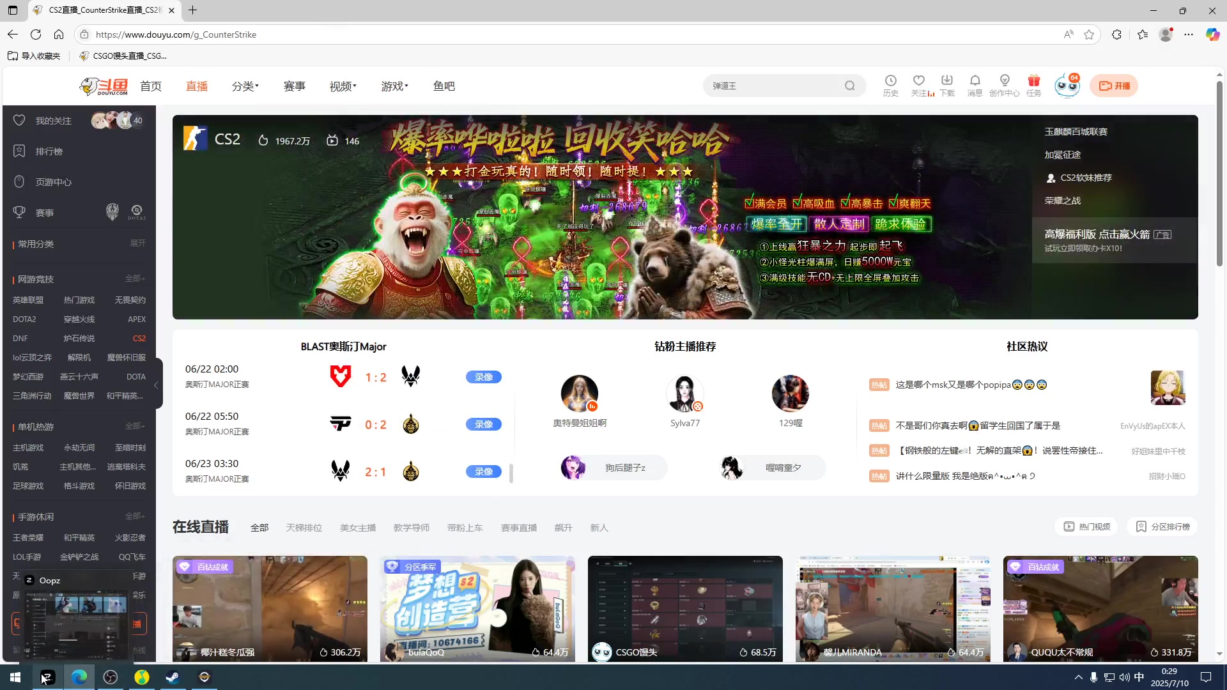Open the 椰汁糕冬瓜强 stream thumbnail
The height and width of the screenshot is (690, 1227).
[x=270, y=608]
